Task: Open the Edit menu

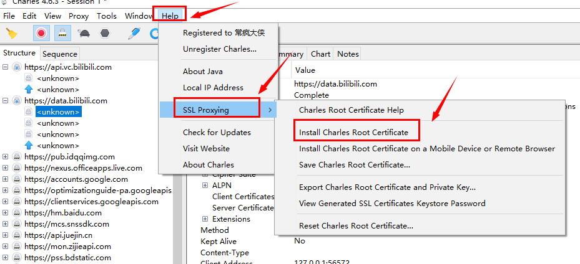Action: [x=29, y=16]
